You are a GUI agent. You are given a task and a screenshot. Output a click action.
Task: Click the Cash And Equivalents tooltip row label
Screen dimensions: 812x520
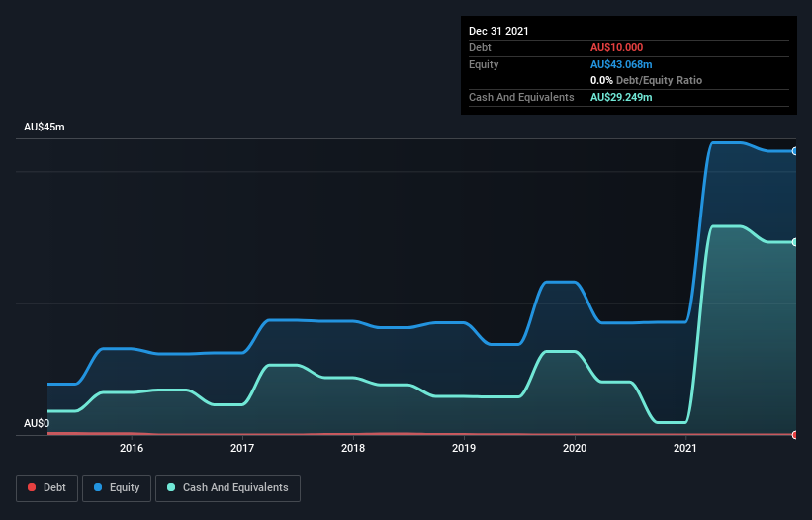coord(521,97)
